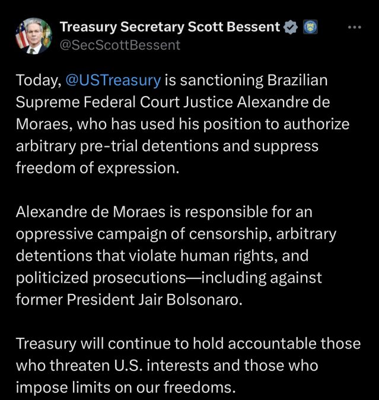
Task: Click the @SecScottBessent handle
Action: (x=120, y=46)
